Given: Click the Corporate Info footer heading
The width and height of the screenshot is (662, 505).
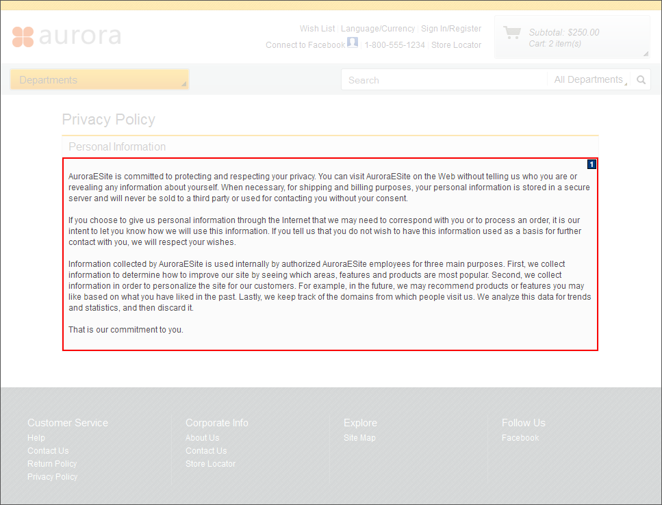Looking at the screenshot, I should (216, 423).
